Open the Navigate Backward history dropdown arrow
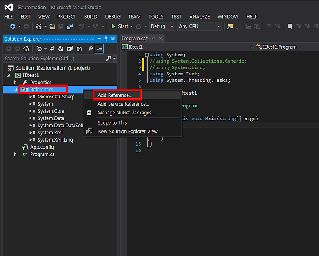Screen dimensions: 319x256 point(19,27)
